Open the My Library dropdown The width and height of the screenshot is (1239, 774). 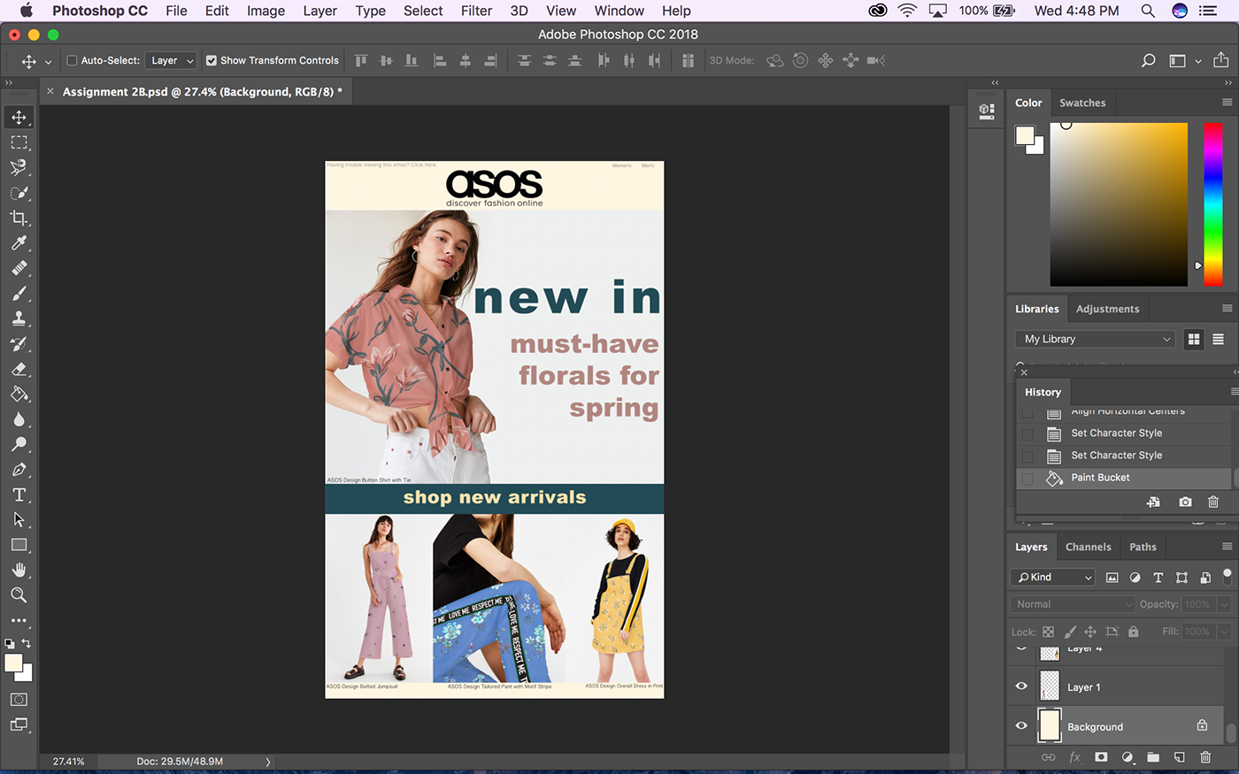[1096, 339]
